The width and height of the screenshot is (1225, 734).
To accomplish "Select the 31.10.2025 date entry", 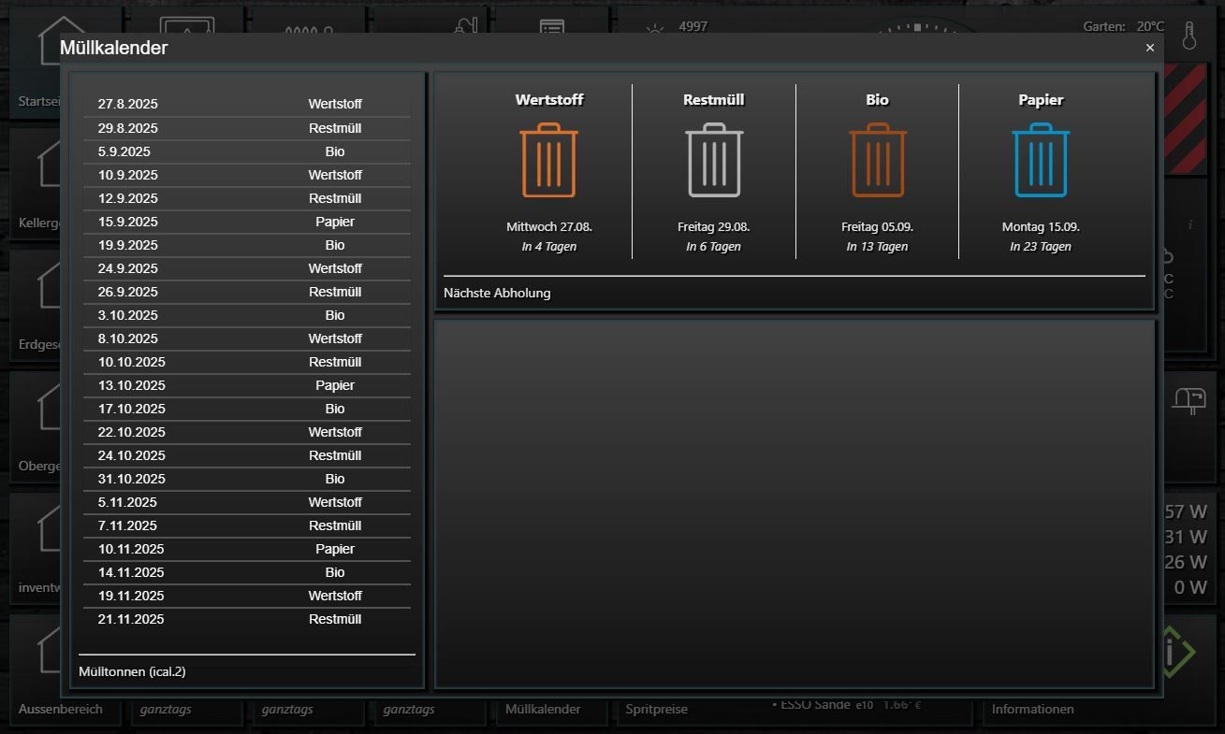I will 132,479.
